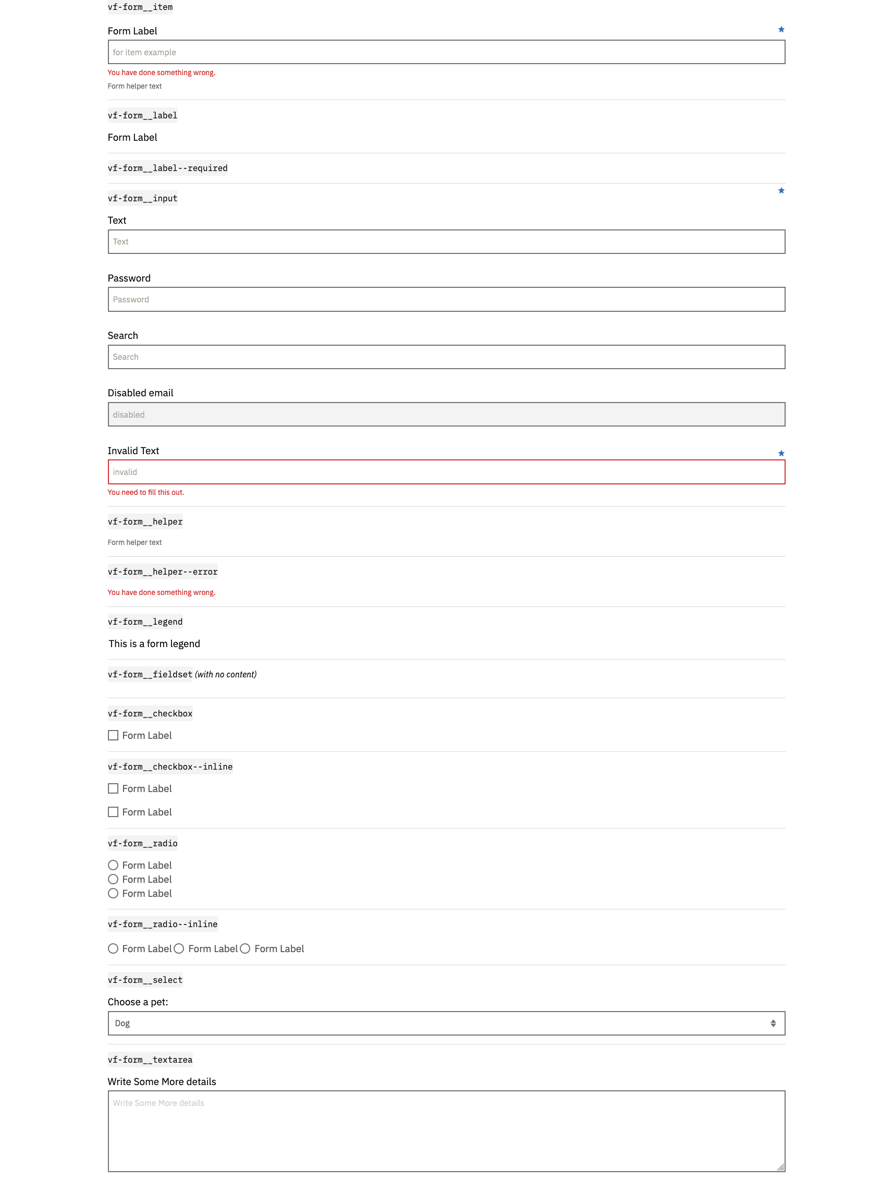This screenshot has height=1180, width=893.
Task: Select the third inline radio Form Label
Action: (x=246, y=948)
